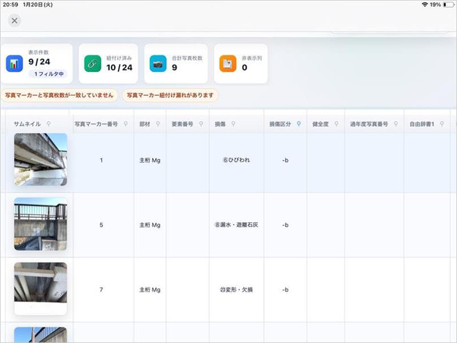This screenshot has height=343, width=457.
Task: Tap the camera icon for 合計写真枚数
Action: point(158,63)
